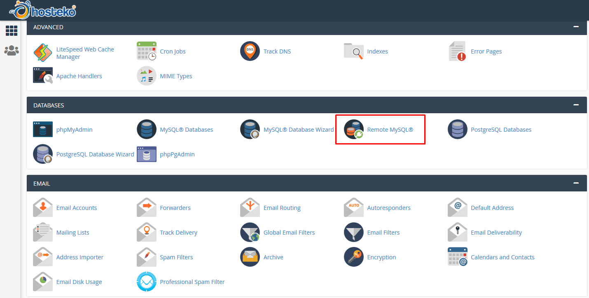Open the users icon in the sidebar
The height and width of the screenshot is (298, 589).
(x=11, y=50)
